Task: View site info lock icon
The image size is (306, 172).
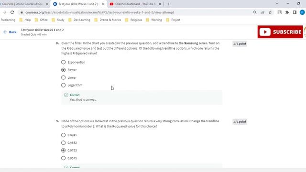Action: [x=22, y=12]
